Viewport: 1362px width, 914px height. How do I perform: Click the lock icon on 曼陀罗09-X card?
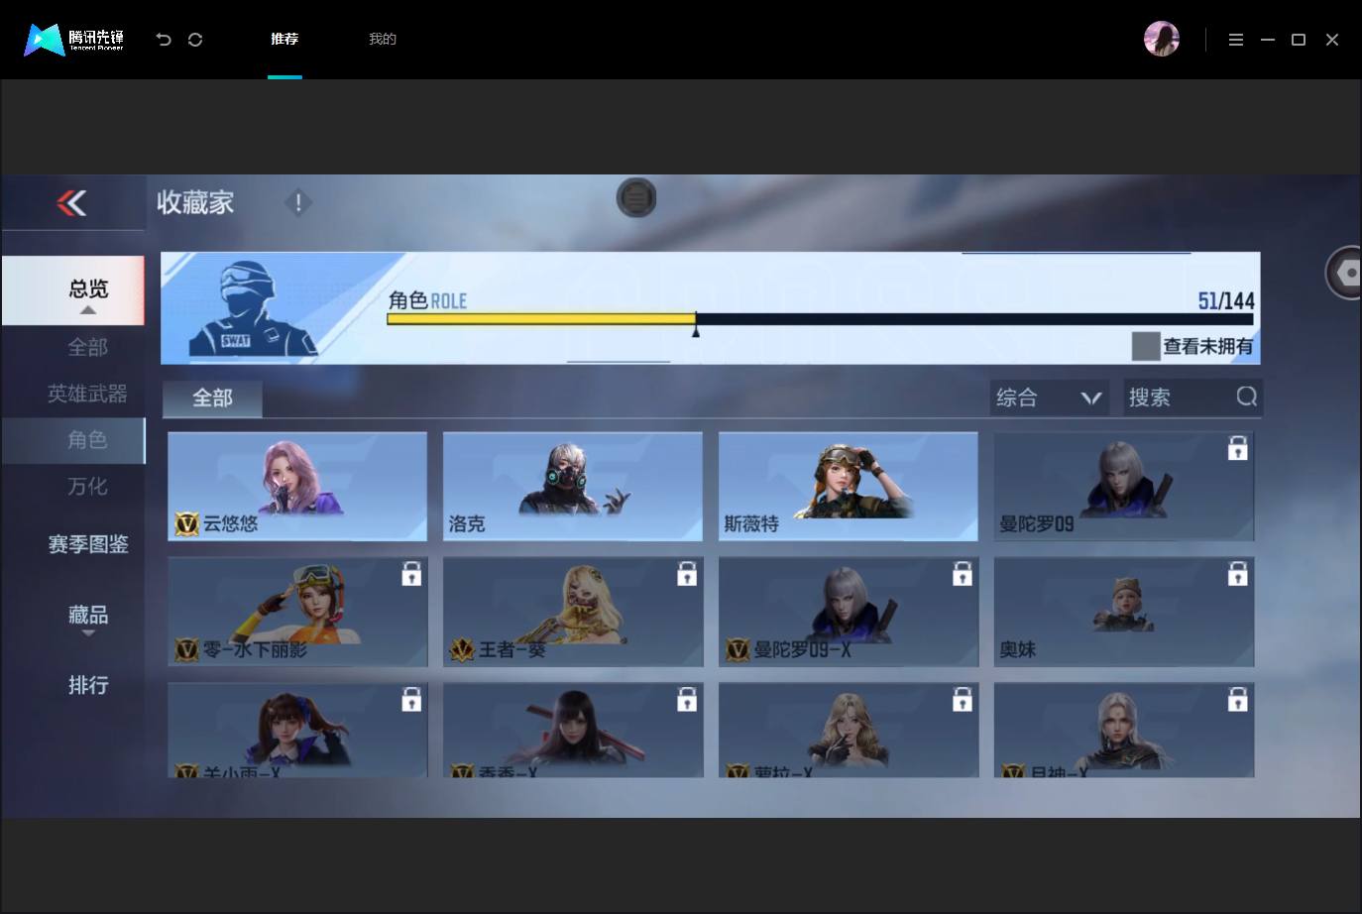(x=962, y=574)
